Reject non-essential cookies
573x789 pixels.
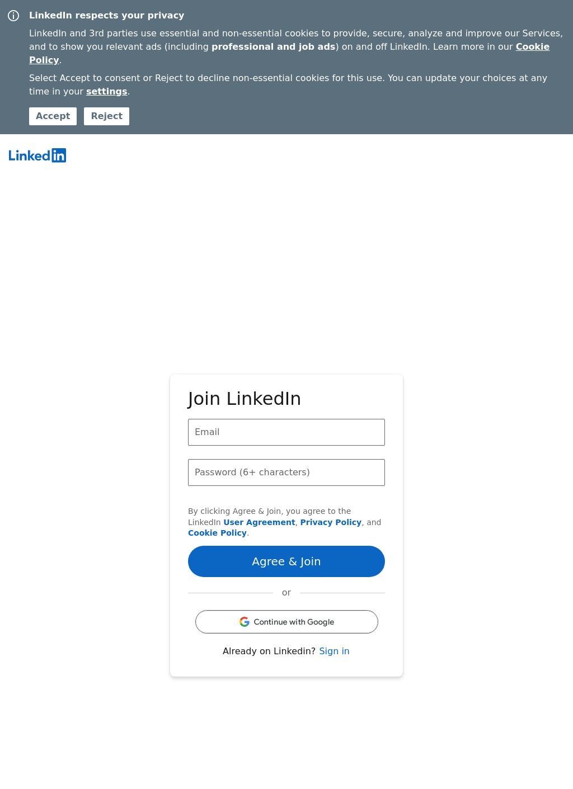pos(106,116)
